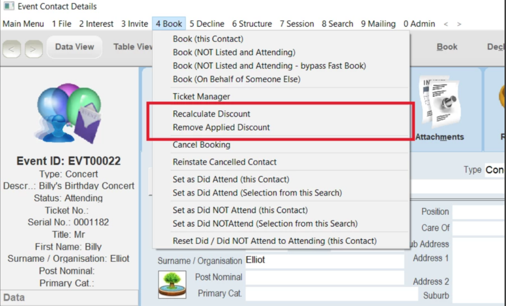This screenshot has width=506, height=306.
Task: Click into the Position input field
Action: [479, 211]
